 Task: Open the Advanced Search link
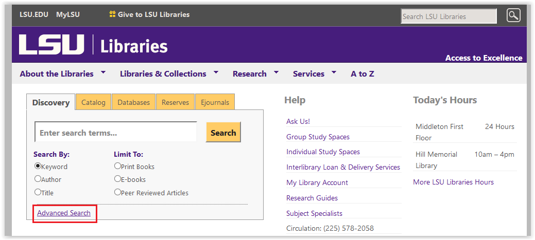click(x=64, y=213)
